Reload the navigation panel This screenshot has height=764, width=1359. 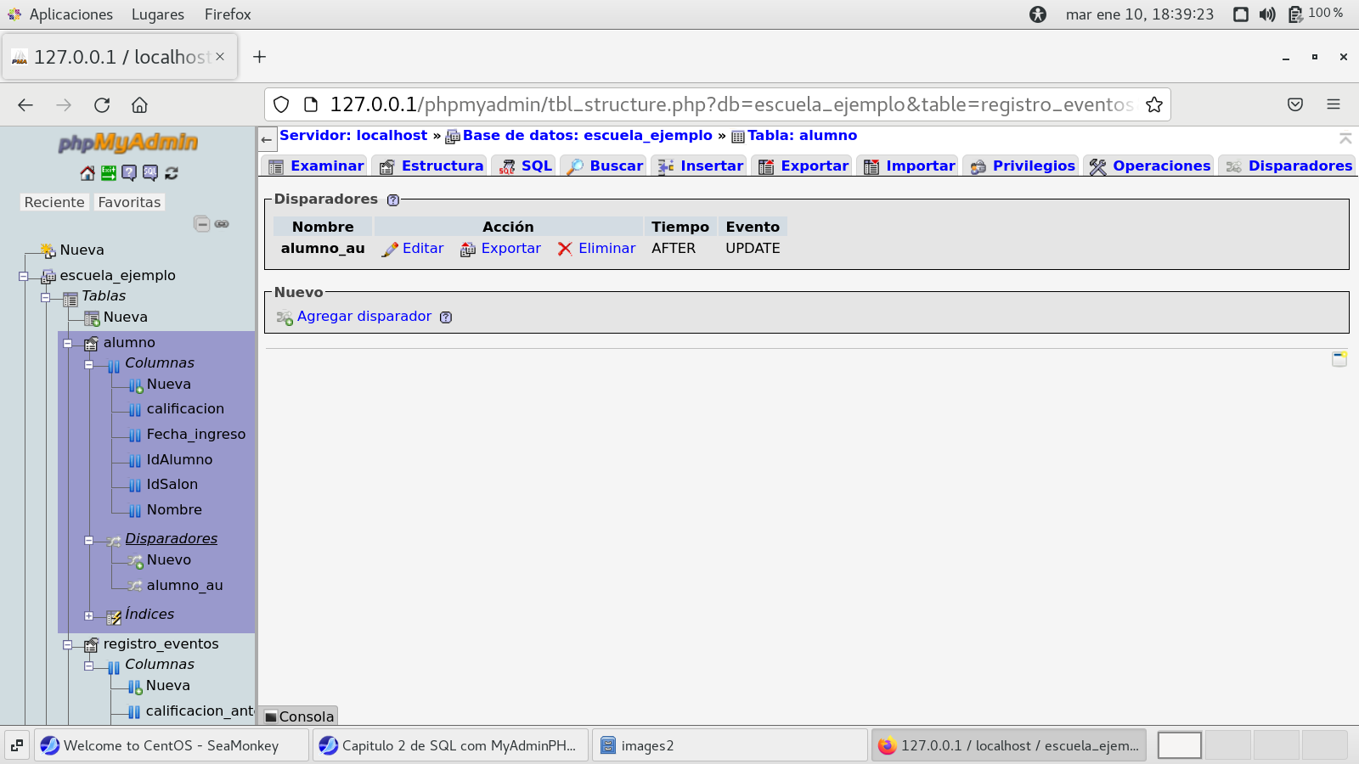click(x=172, y=173)
